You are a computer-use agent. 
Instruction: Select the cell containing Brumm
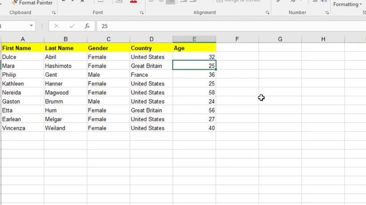pyautogui.click(x=66, y=101)
